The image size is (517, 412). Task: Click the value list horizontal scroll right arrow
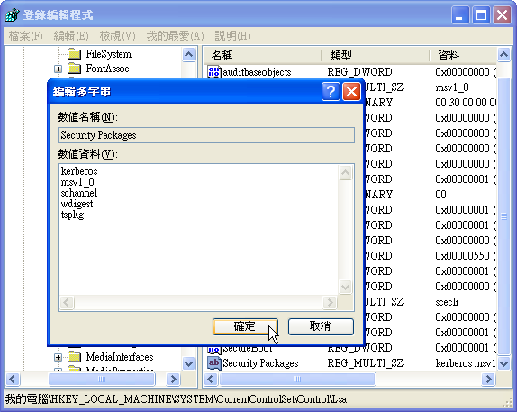tap(488, 379)
